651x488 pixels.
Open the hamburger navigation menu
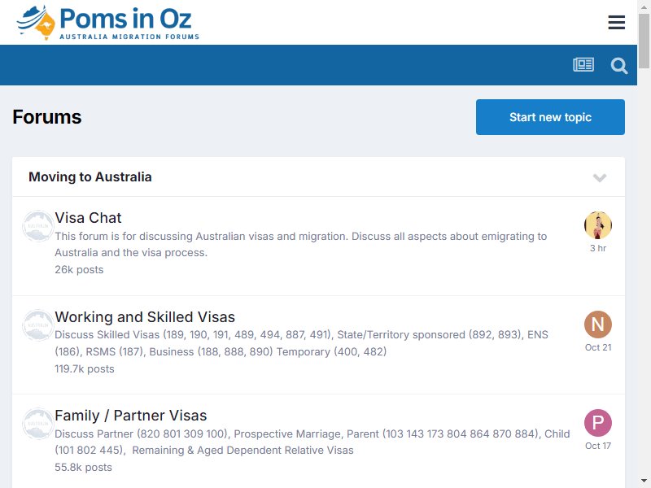point(616,23)
